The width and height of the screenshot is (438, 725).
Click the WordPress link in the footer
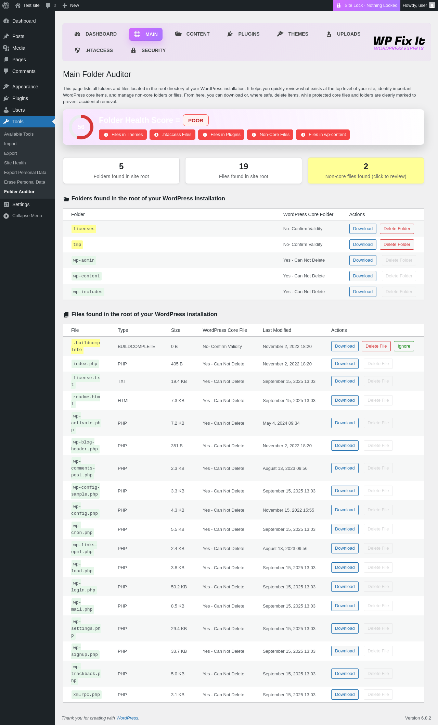(127, 718)
